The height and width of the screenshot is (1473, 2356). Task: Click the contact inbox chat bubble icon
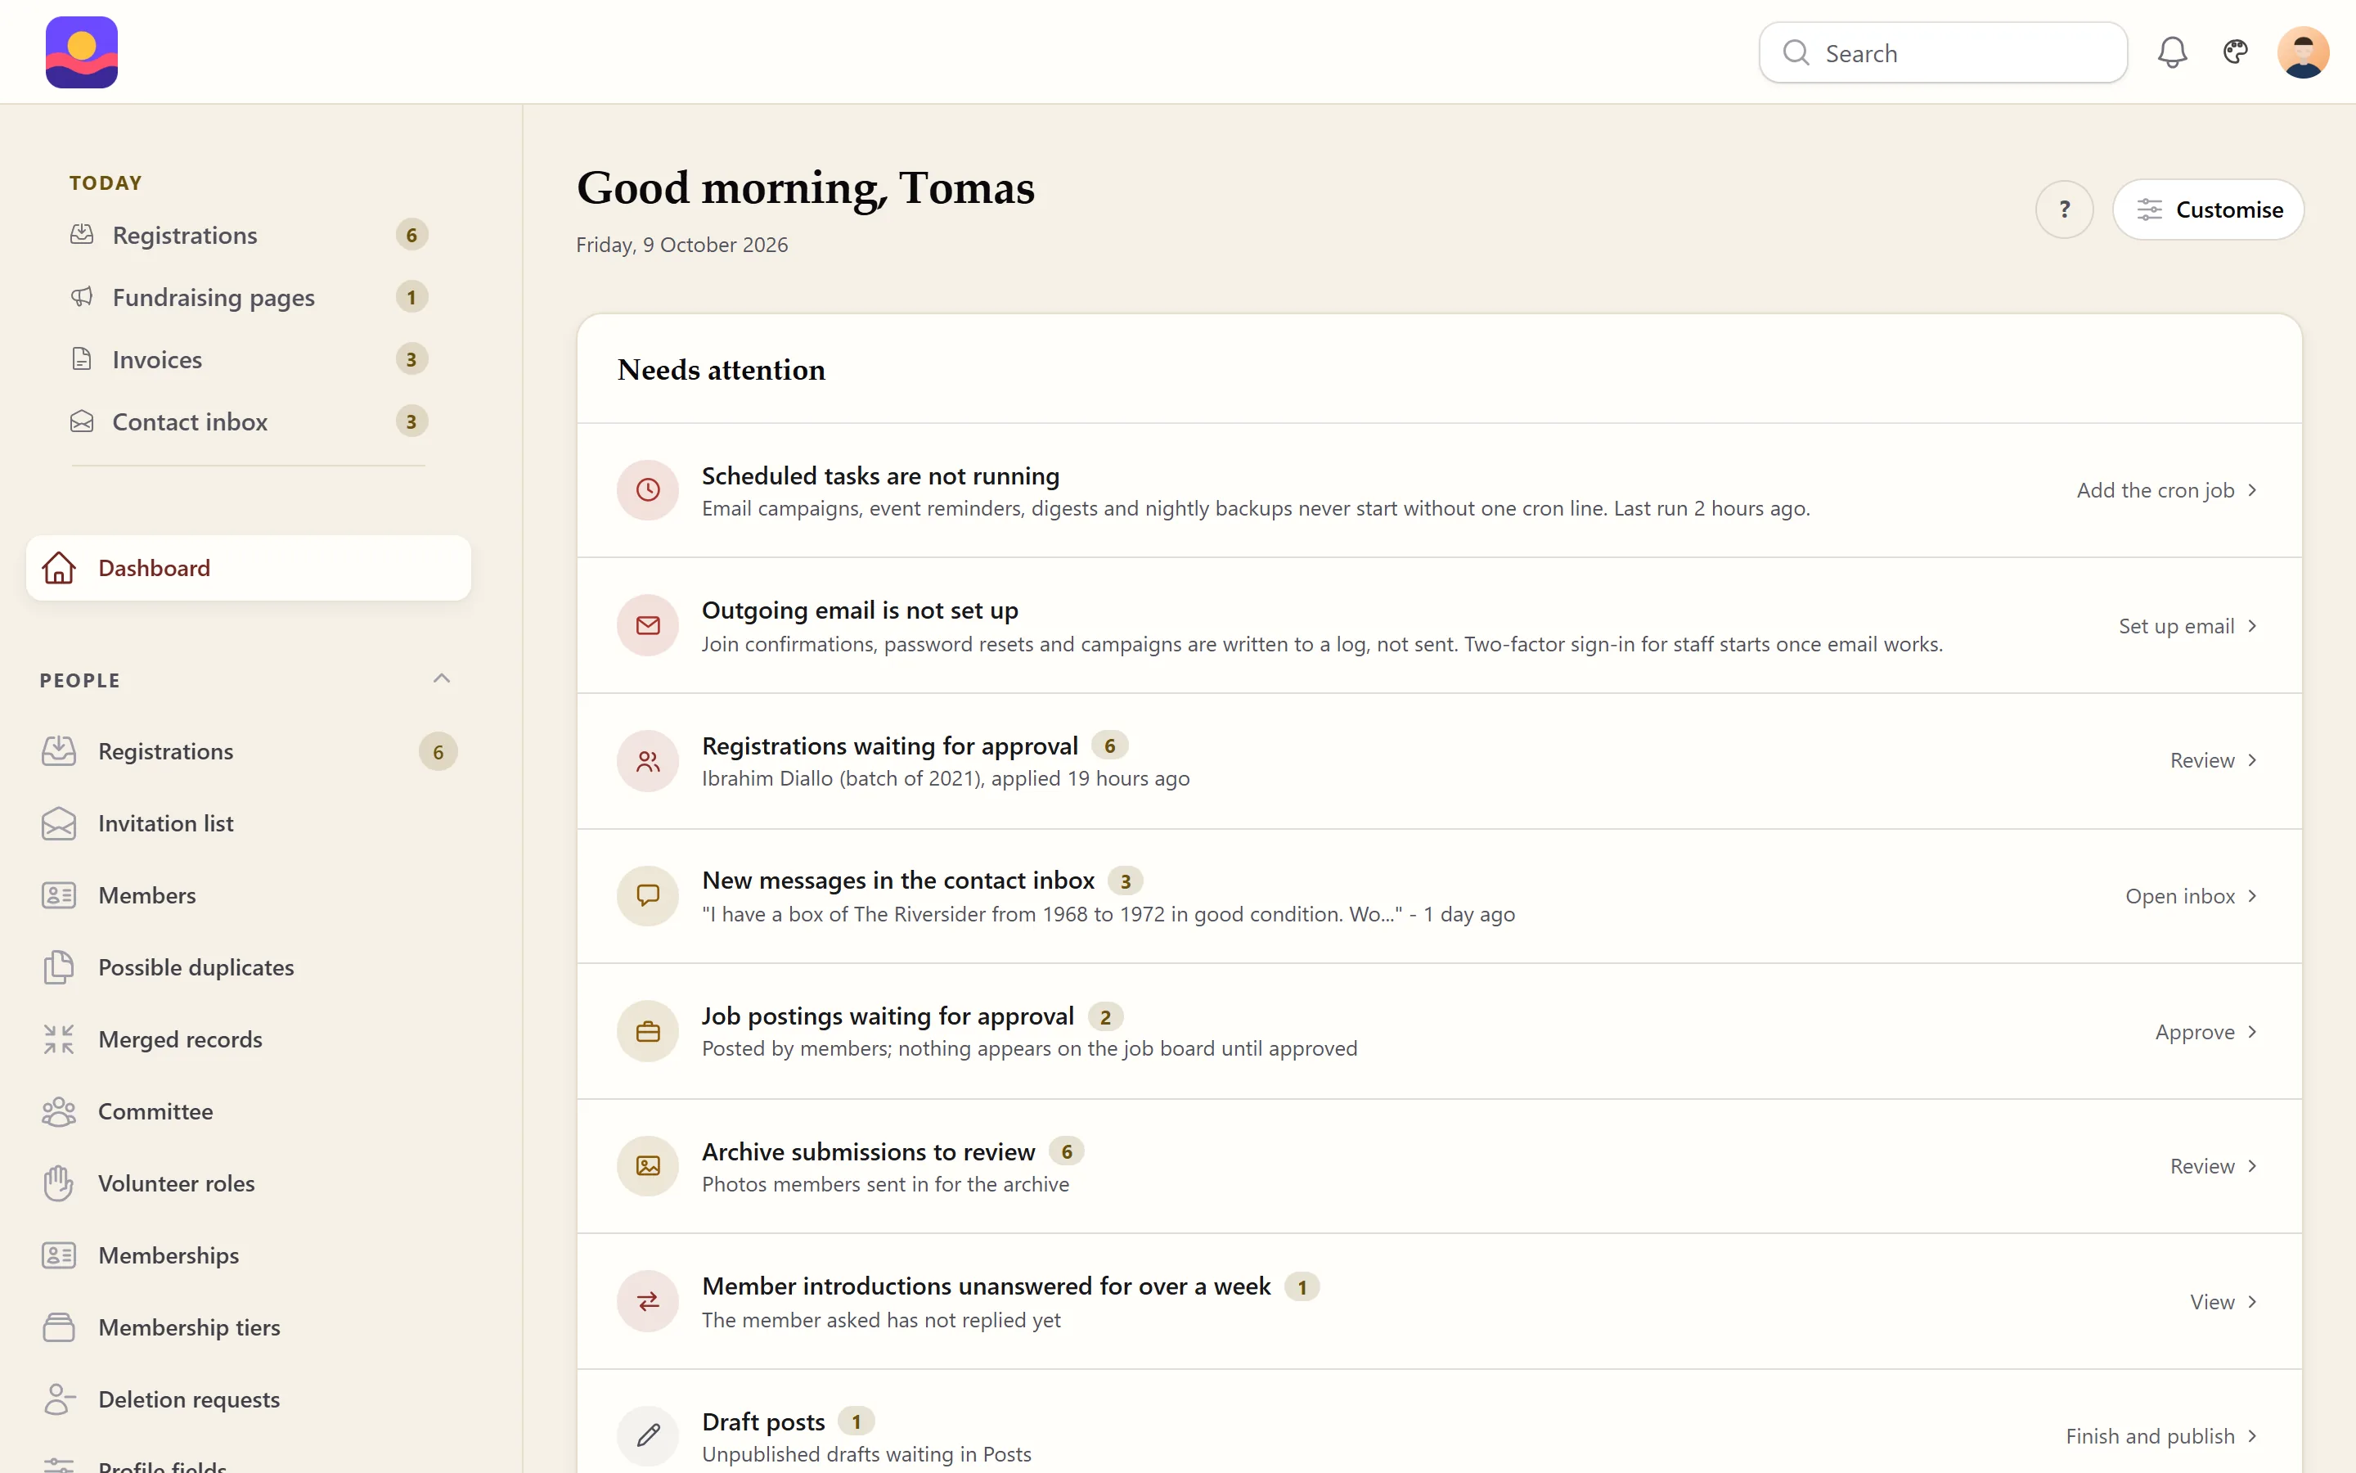647,895
